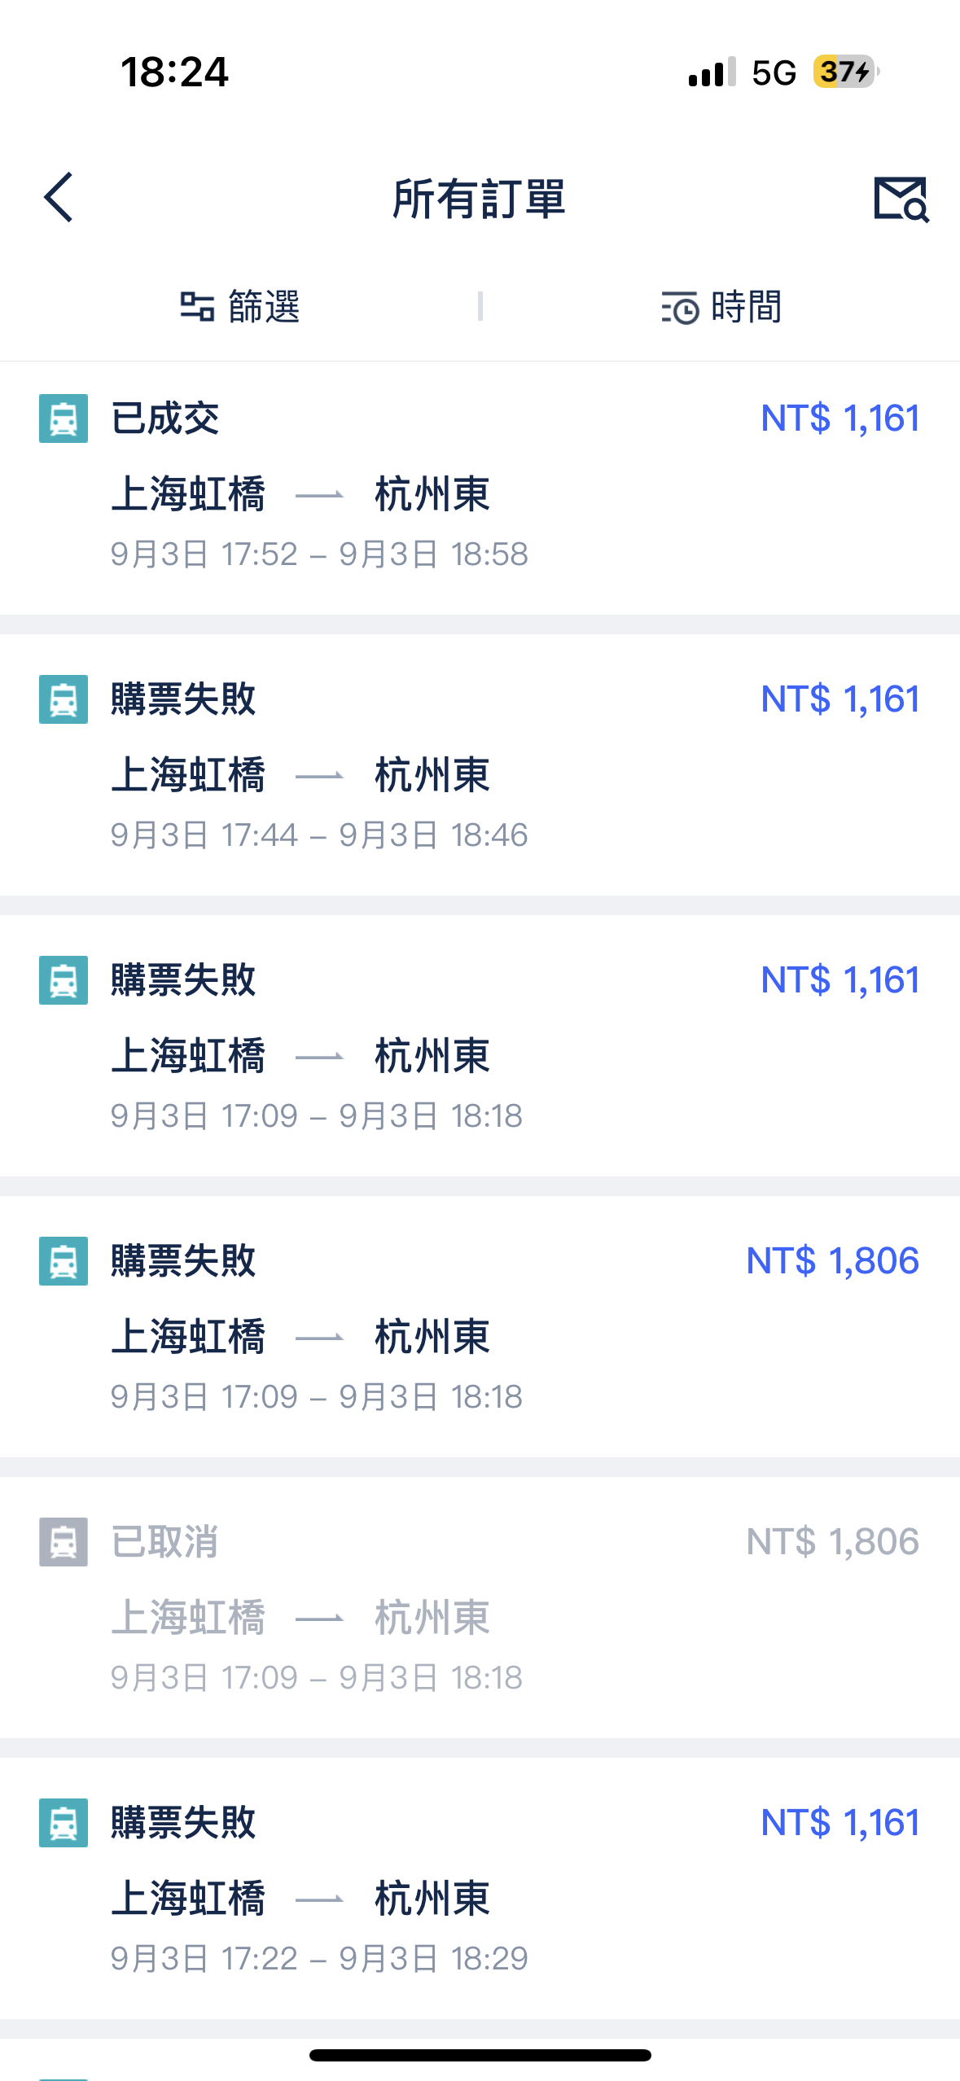Viewport: 960px width, 2081px height.
Task: Tap the grey train icon of 已取消 order
Action: [64, 1542]
